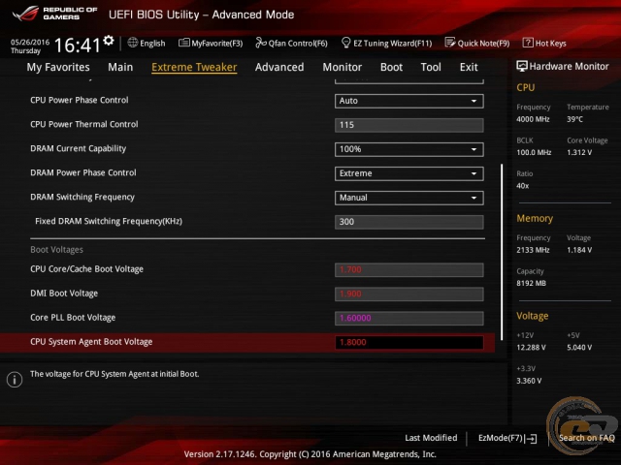This screenshot has width=621, height=465.
Task: Select CPU Power Thermal Control label
Action: [x=84, y=124]
